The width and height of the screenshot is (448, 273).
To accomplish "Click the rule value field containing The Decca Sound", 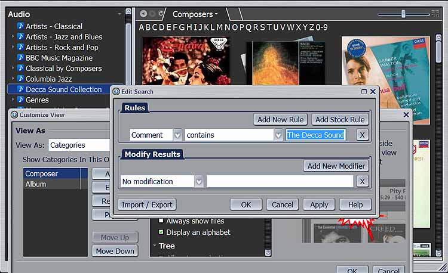I will 315,135.
